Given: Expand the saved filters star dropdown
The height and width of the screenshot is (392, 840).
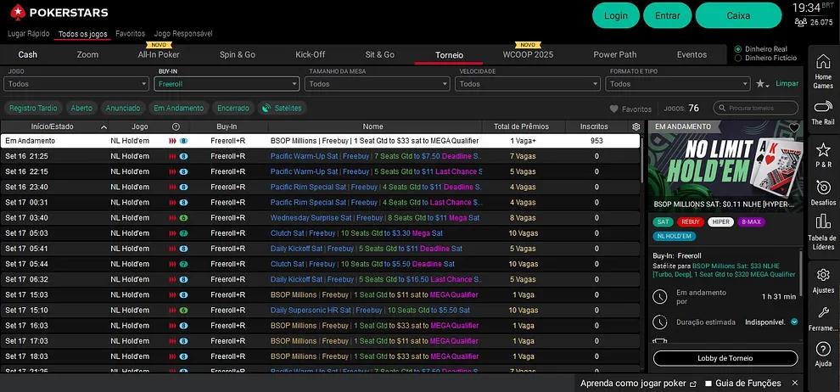Looking at the screenshot, I should tap(763, 84).
